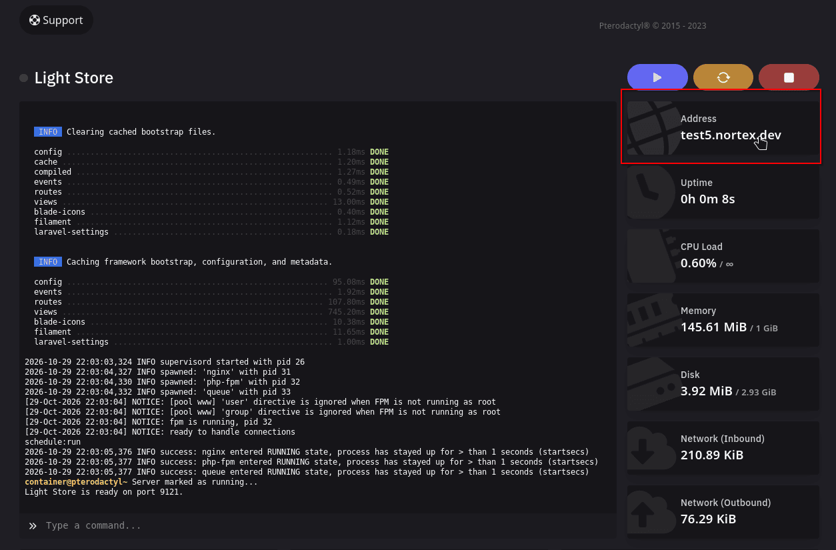This screenshot has width=836, height=550.
Task: Click the outbound value "76.29 KiB"
Action: tap(709, 519)
